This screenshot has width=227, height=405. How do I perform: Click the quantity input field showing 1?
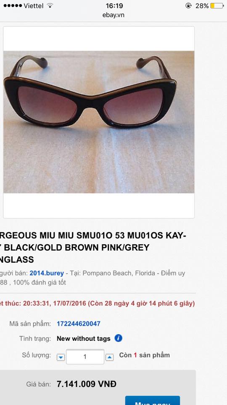[x=85, y=357]
